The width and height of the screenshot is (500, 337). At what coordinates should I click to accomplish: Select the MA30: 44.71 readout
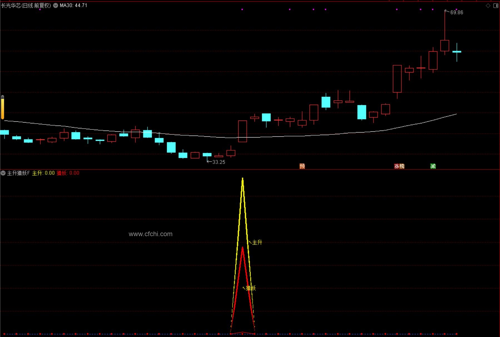tap(73, 6)
